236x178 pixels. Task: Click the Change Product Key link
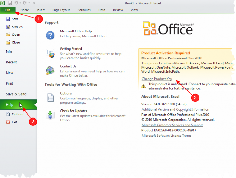tap(157, 79)
